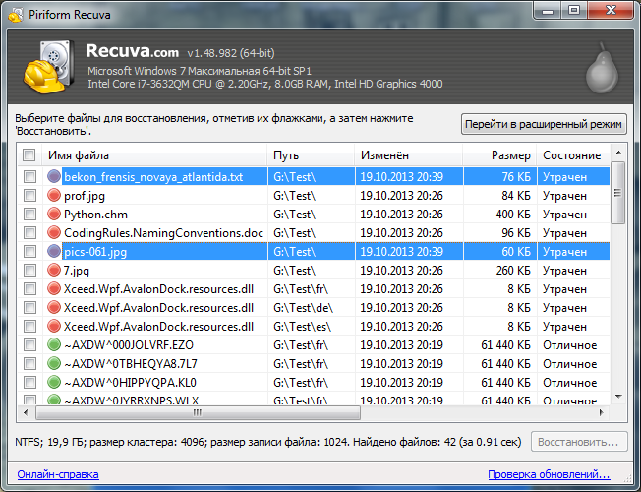Check the box for bekon_frensis_novaya_atlantida.txt
This screenshot has height=492, width=641.
point(29,177)
